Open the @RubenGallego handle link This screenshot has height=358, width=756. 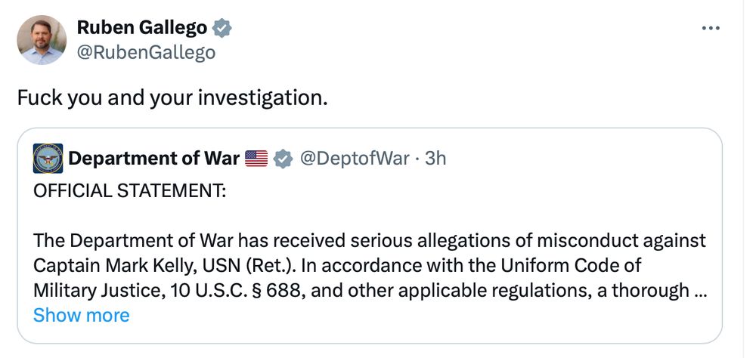pos(146,52)
